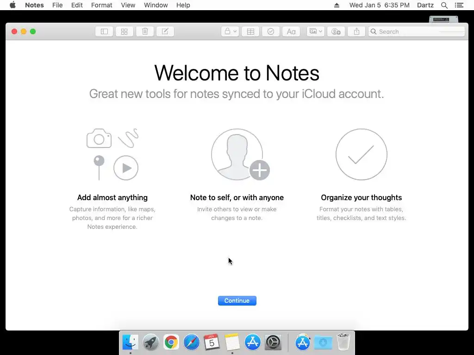Click the iCloud account subtitle text
Viewport: 474px width, 355px height.
tap(237, 94)
